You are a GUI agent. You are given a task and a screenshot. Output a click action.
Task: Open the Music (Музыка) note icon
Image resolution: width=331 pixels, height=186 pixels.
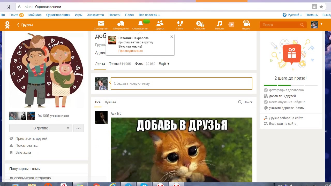point(219,25)
